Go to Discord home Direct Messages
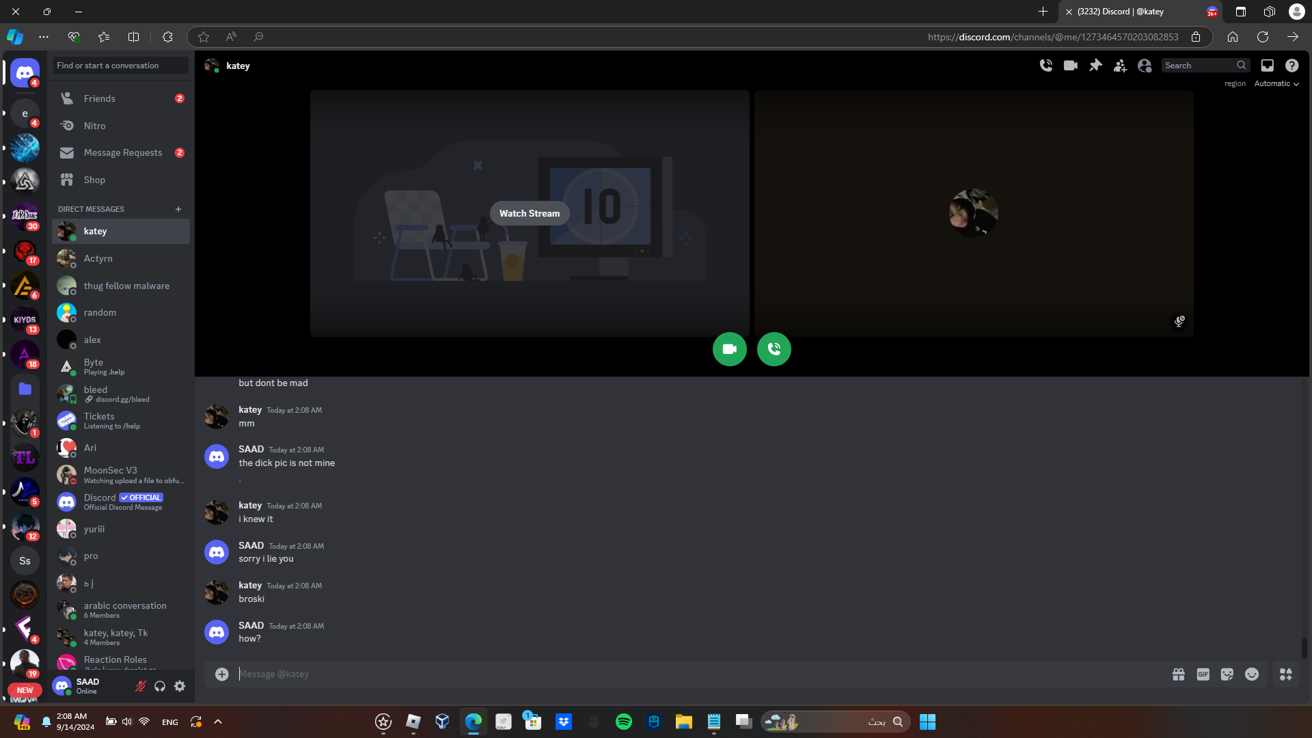 pos(25,72)
